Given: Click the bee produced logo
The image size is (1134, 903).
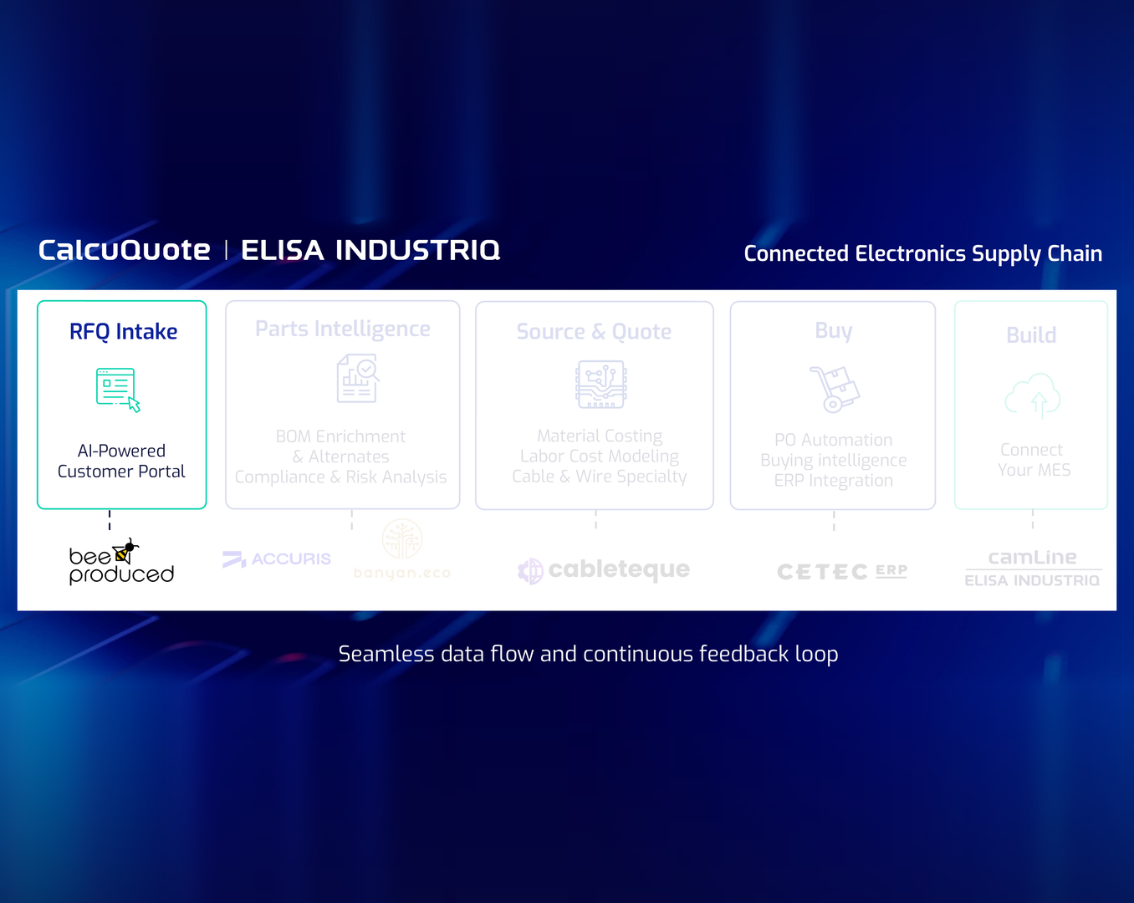Looking at the screenshot, I should pos(121,561).
